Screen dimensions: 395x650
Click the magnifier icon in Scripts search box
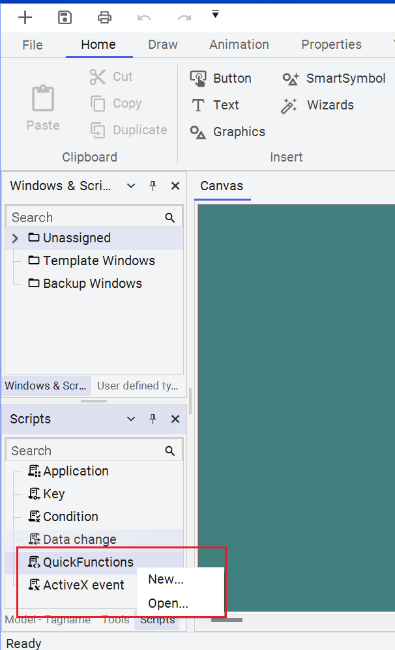click(x=169, y=451)
